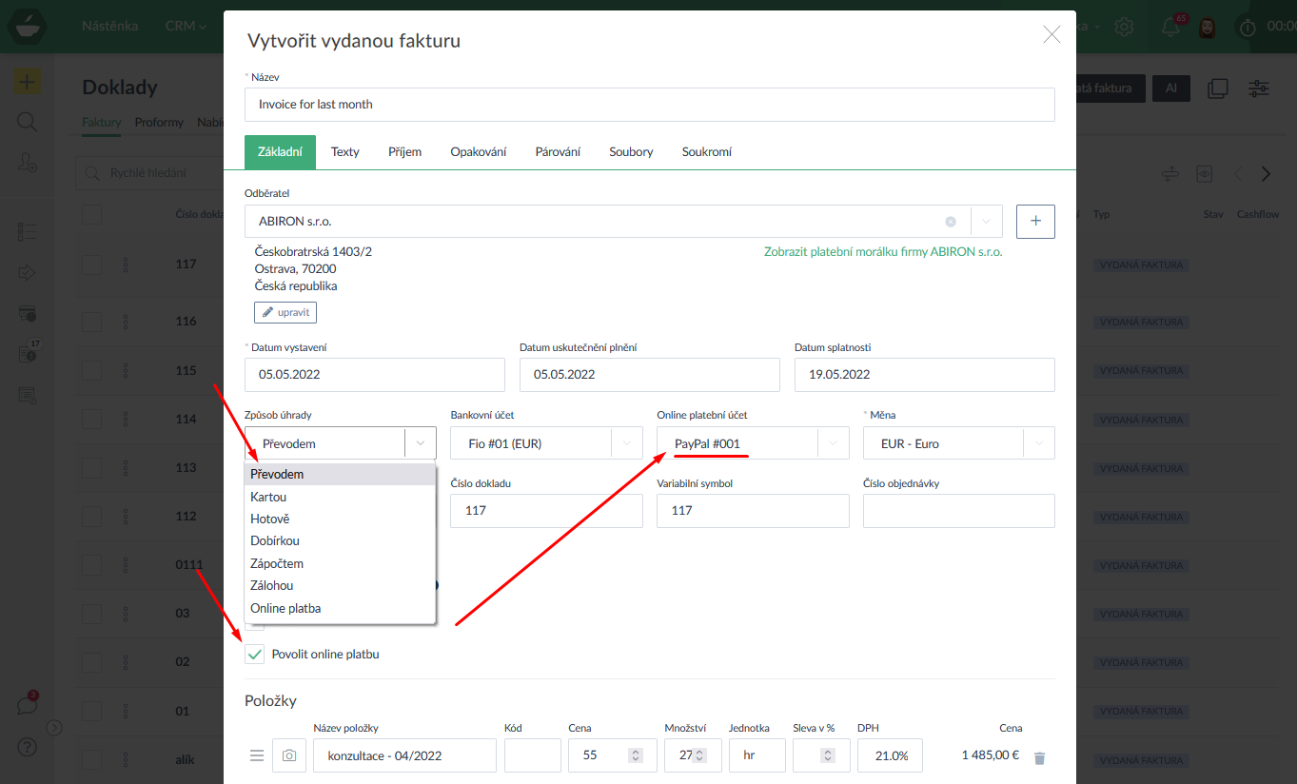Screen dimensions: 1297x784
Task: Expand the Měna currency dropdown
Action: (1038, 443)
